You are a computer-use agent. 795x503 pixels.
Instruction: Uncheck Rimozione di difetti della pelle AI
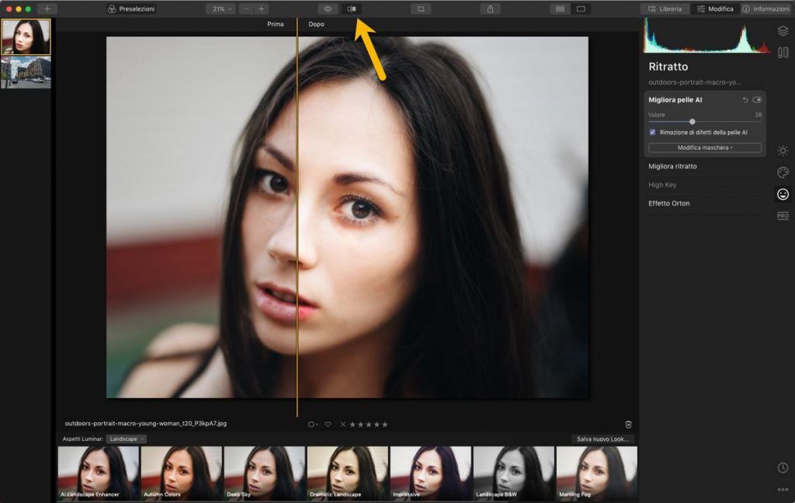pos(652,132)
